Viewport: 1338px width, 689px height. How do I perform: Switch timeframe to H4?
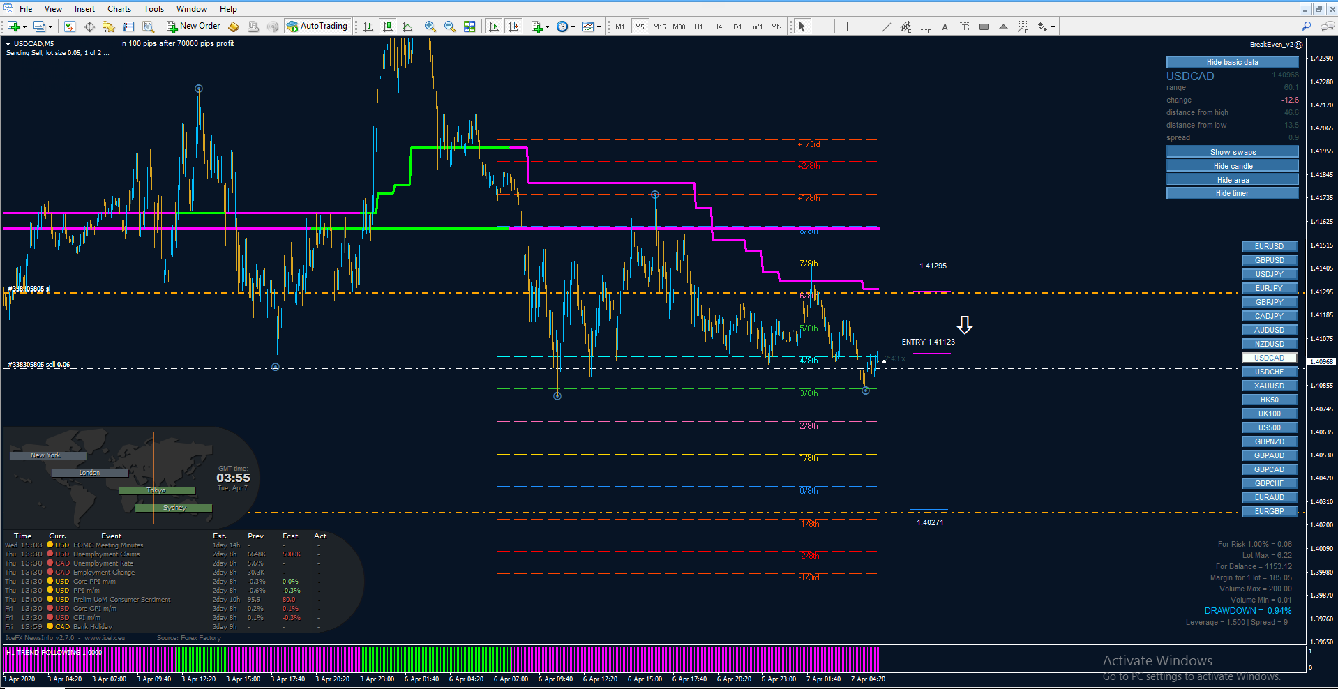click(x=718, y=26)
